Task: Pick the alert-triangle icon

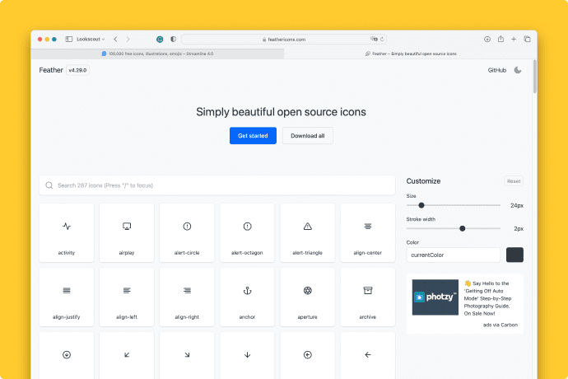Action: (307, 232)
